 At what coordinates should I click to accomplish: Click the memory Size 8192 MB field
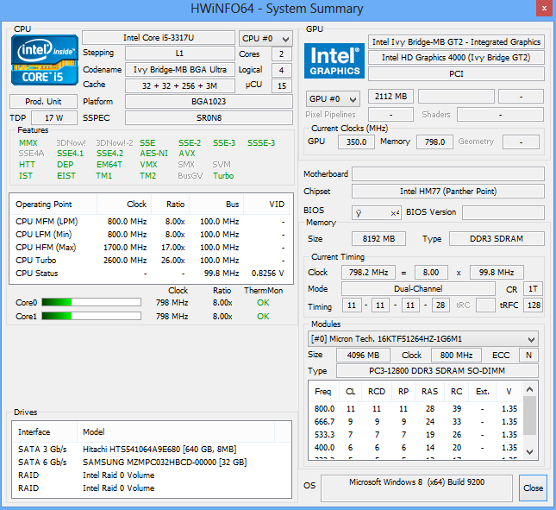point(378,239)
